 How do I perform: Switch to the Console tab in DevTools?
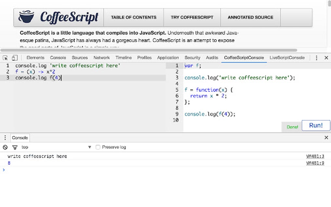click(58, 58)
